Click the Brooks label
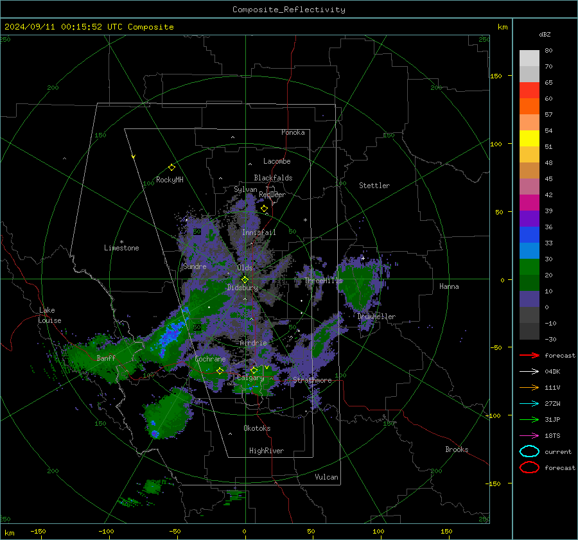Viewport: 578px width, 540px height. [457, 449]
